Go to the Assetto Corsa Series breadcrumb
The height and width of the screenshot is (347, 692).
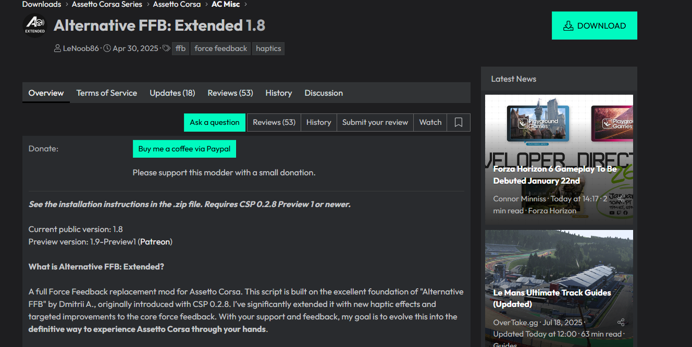[x=107, y=4]
